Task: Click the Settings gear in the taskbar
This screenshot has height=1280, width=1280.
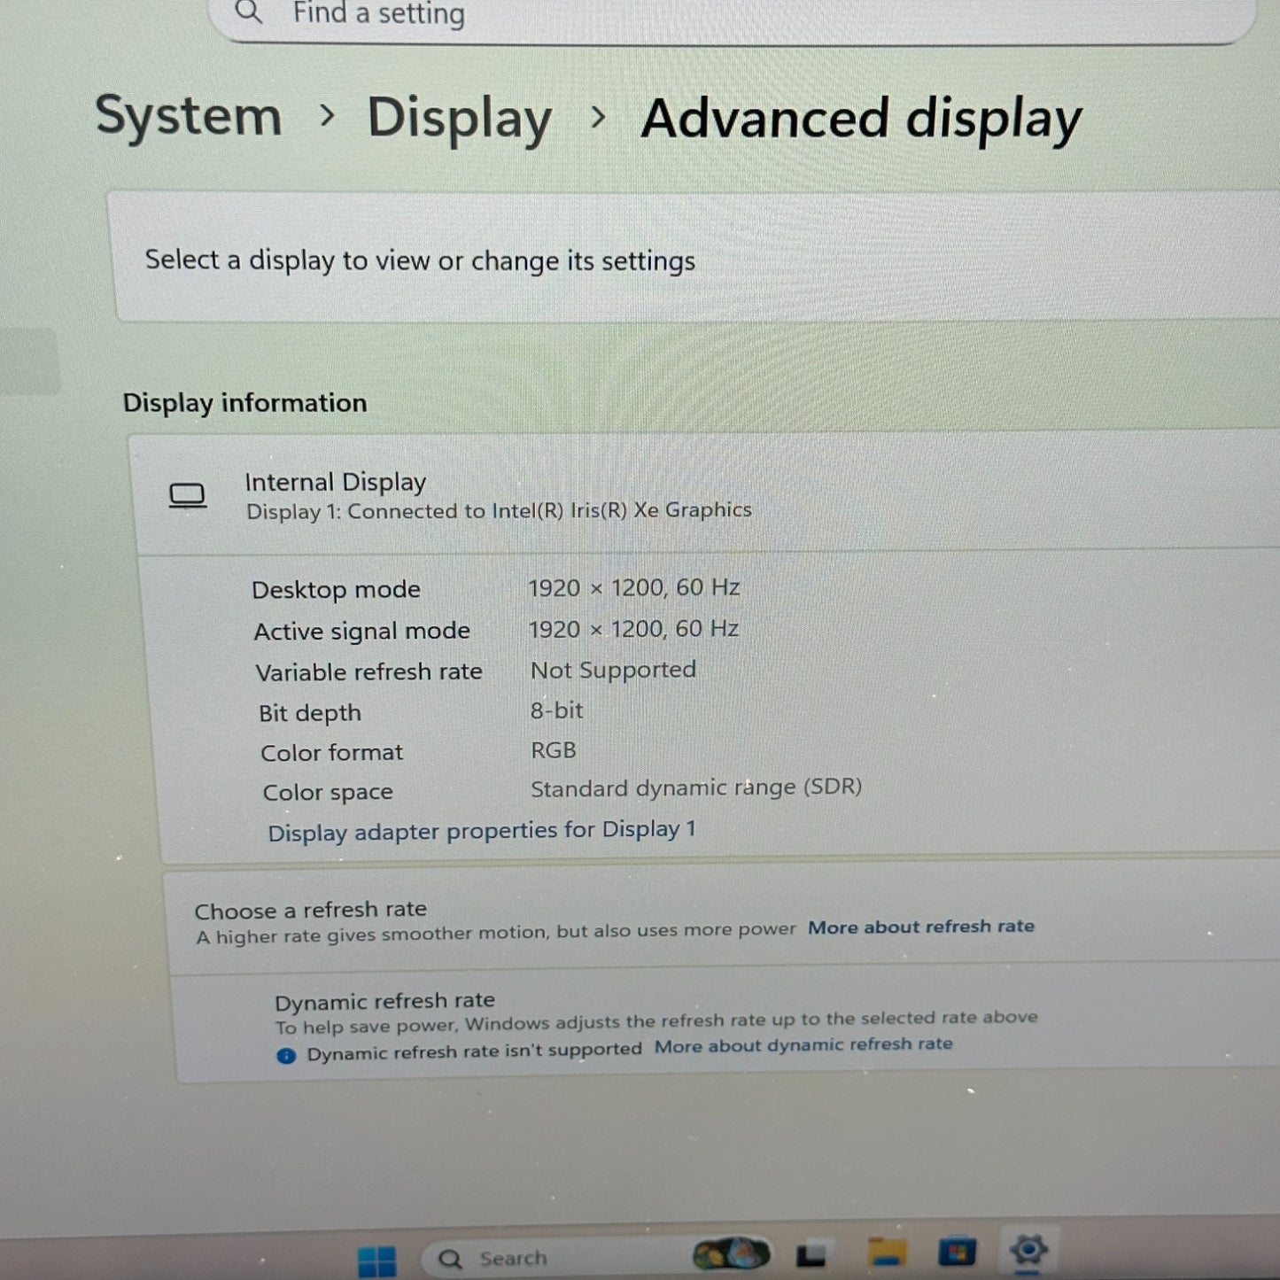Action: click(x=1028, y=1250)
